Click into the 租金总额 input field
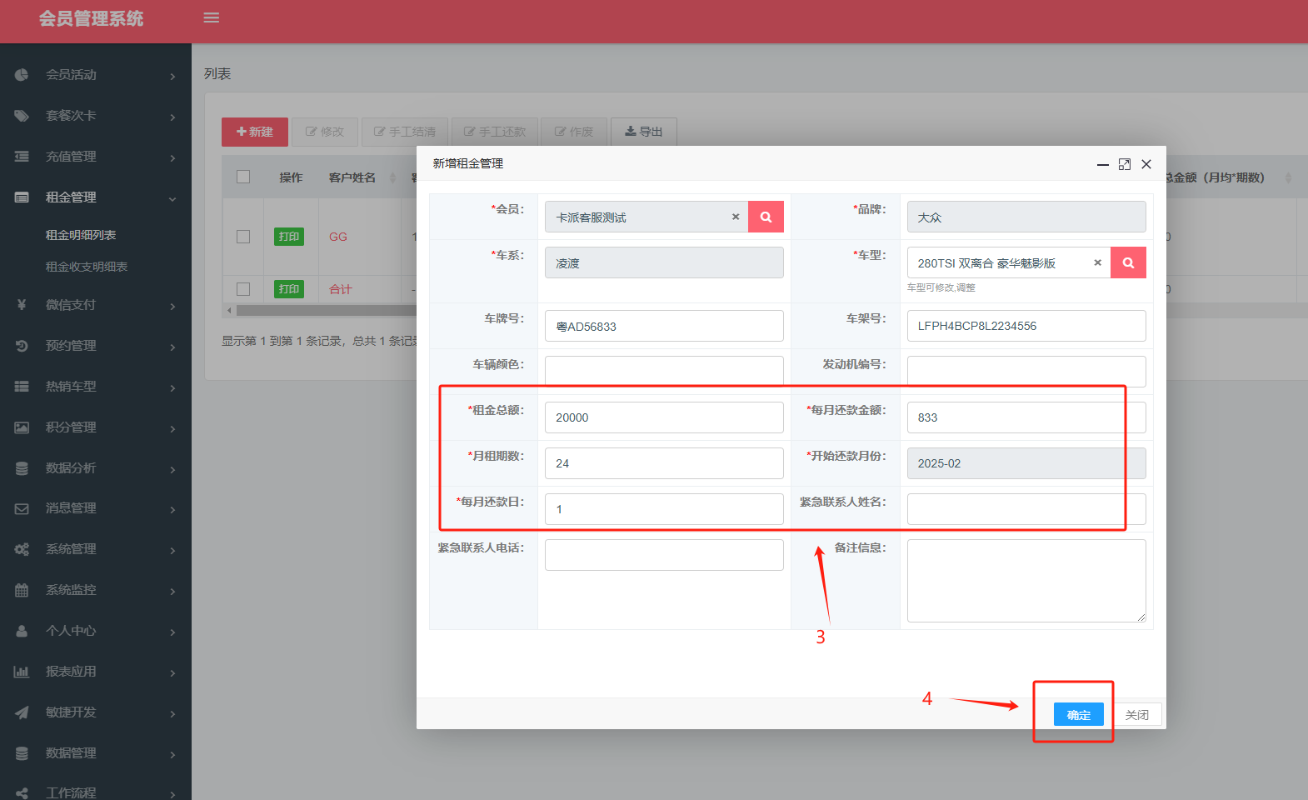 [663, 417]
